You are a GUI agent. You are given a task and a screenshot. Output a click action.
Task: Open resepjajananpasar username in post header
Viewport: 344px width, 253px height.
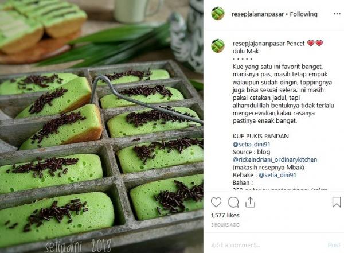(x=258, y=14)
